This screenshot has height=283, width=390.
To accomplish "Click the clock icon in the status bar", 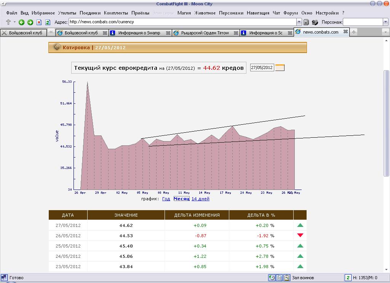I will tap(272, 278).
